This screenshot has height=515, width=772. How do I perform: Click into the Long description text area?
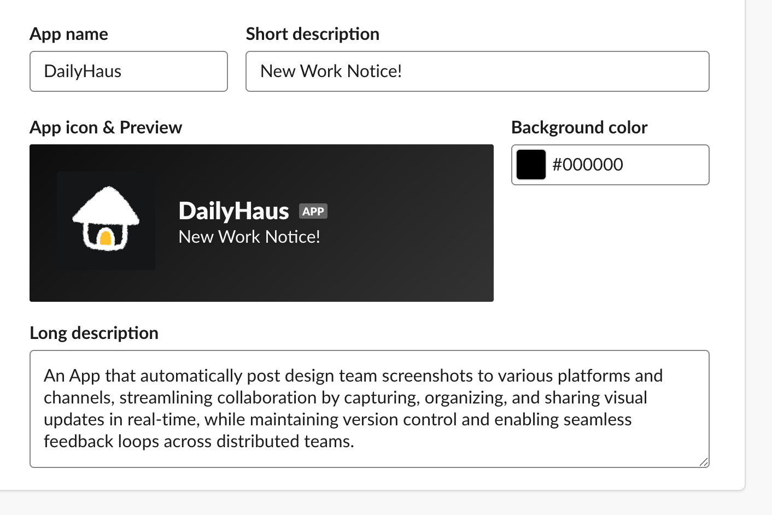(370, 409)
